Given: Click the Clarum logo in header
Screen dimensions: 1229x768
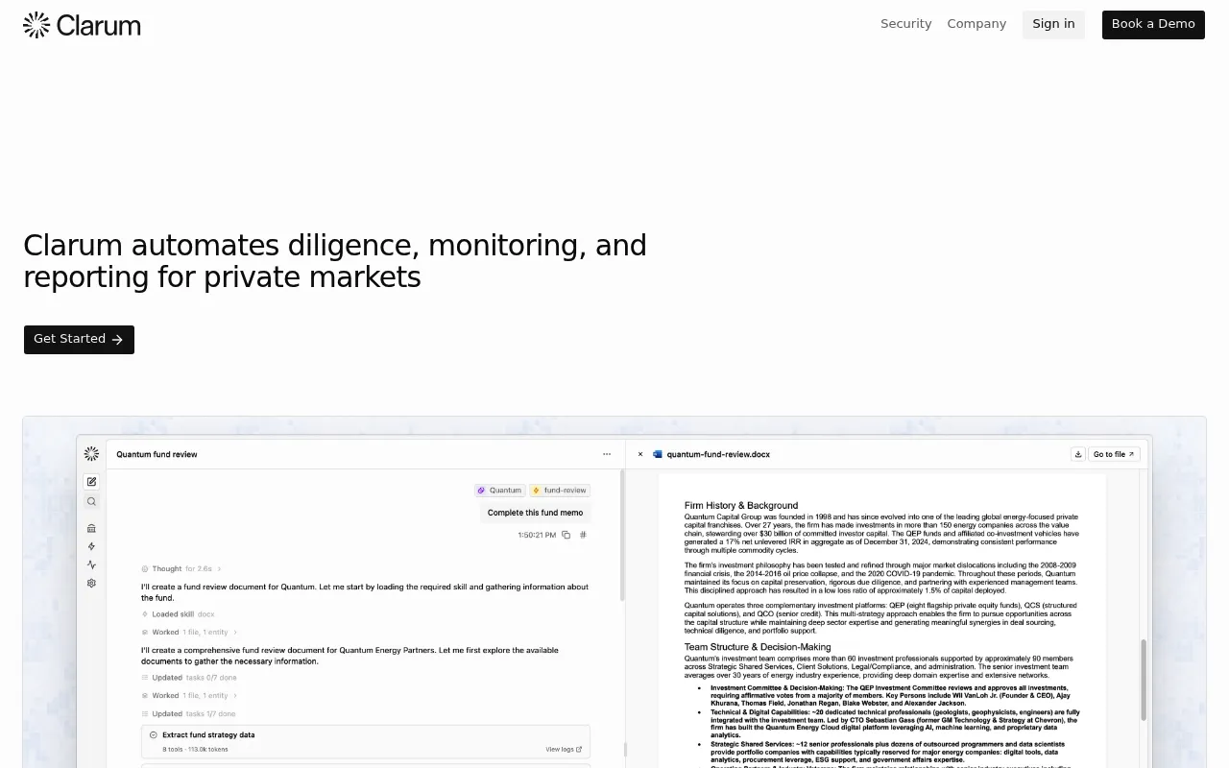Looking at the screenshot, I should (82, 25).
